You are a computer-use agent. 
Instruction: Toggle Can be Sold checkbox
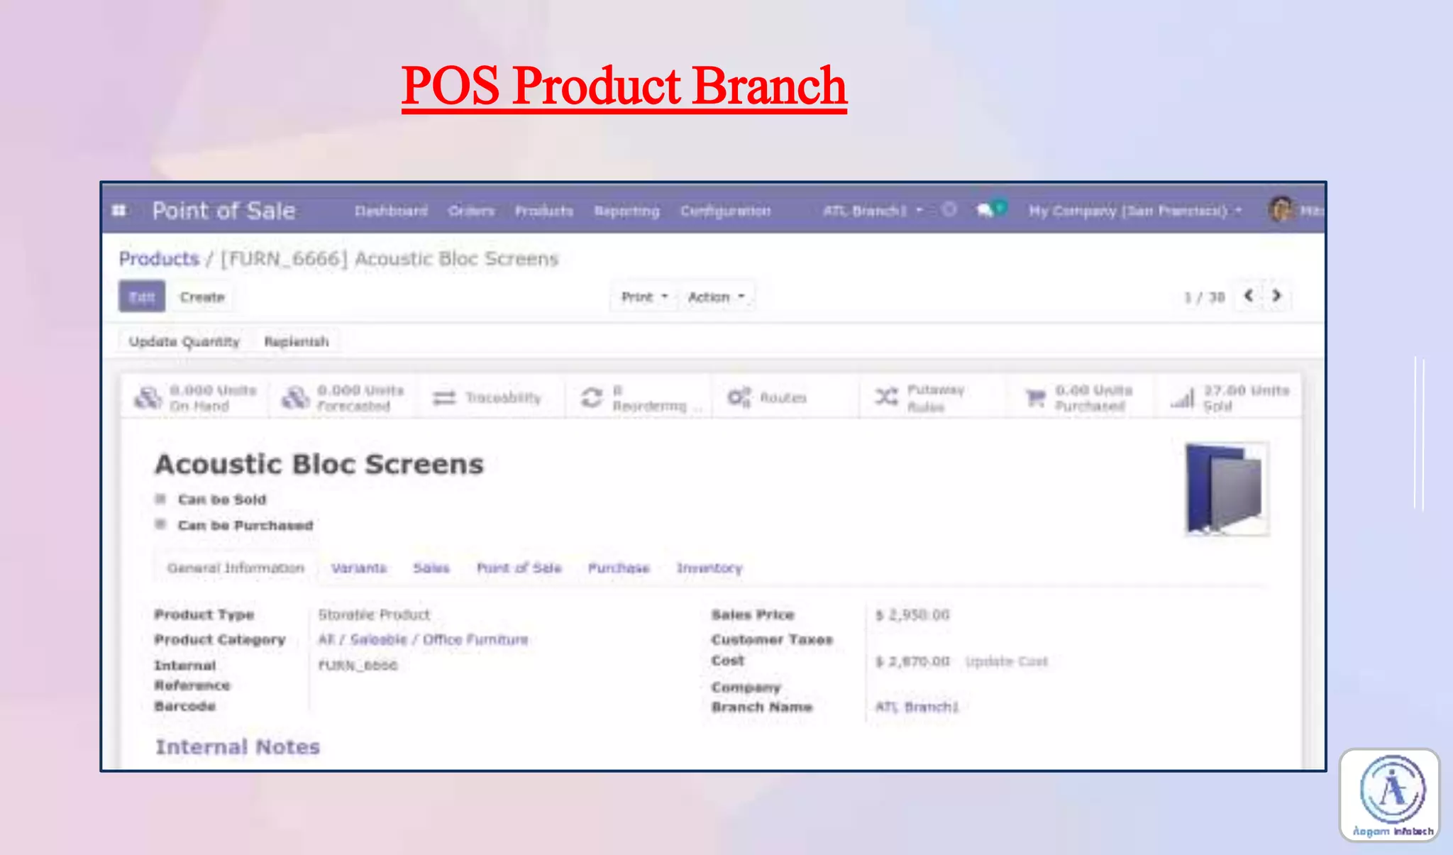(x=160, y=499)
